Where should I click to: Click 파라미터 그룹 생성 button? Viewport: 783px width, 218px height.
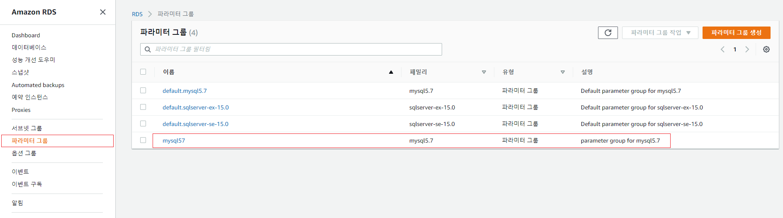[736, 33]
